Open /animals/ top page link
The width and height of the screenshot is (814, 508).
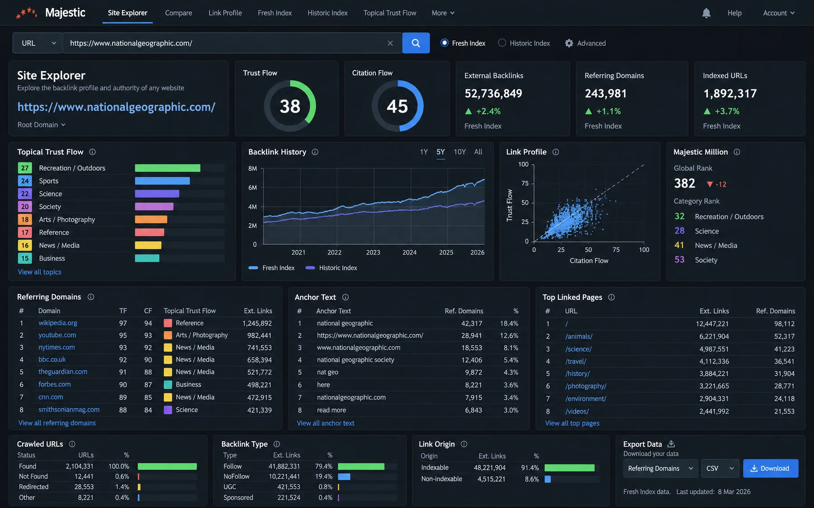click(x=579, y=336)
